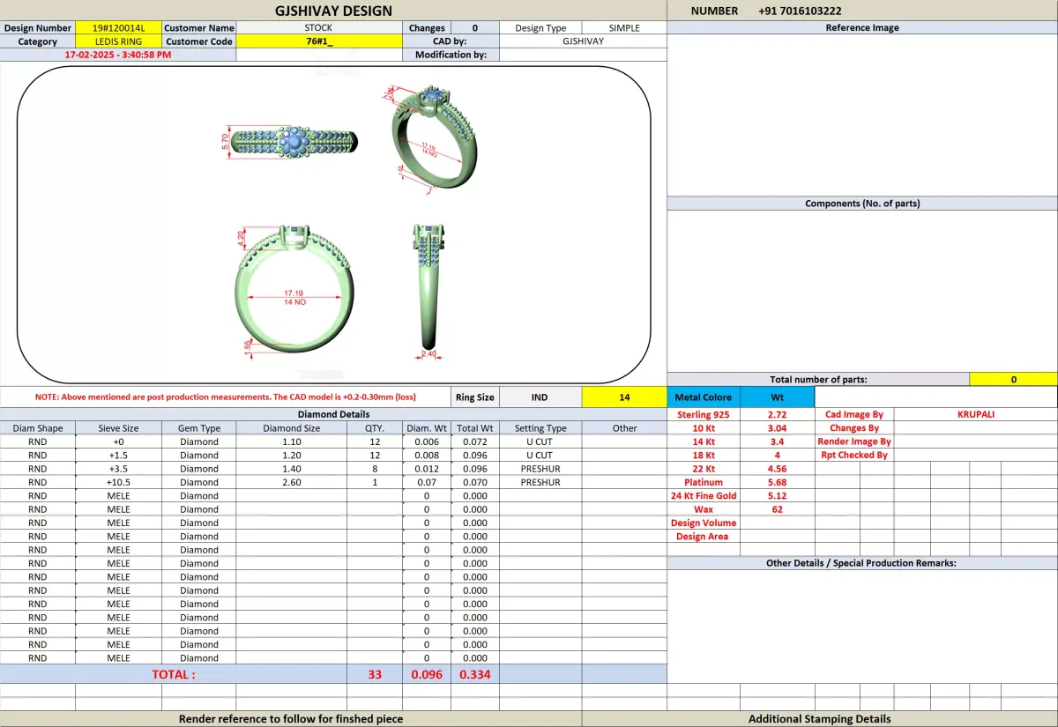Click the total number of parts value 0
Viewport: 1058px width, 727px height.
1013,380
